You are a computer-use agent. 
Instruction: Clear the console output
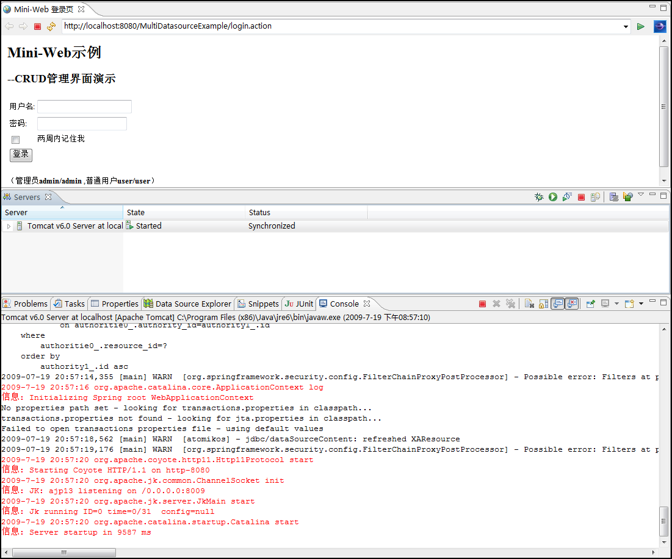(529, 304)
